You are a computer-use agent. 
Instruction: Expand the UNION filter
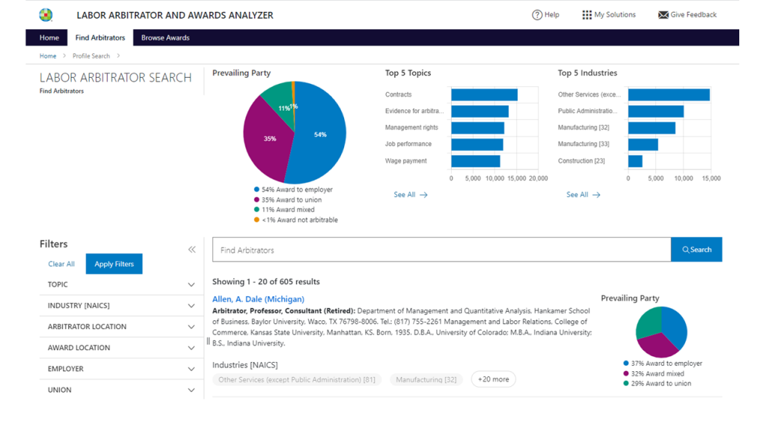pyautogui.click(x=191, y=390)
